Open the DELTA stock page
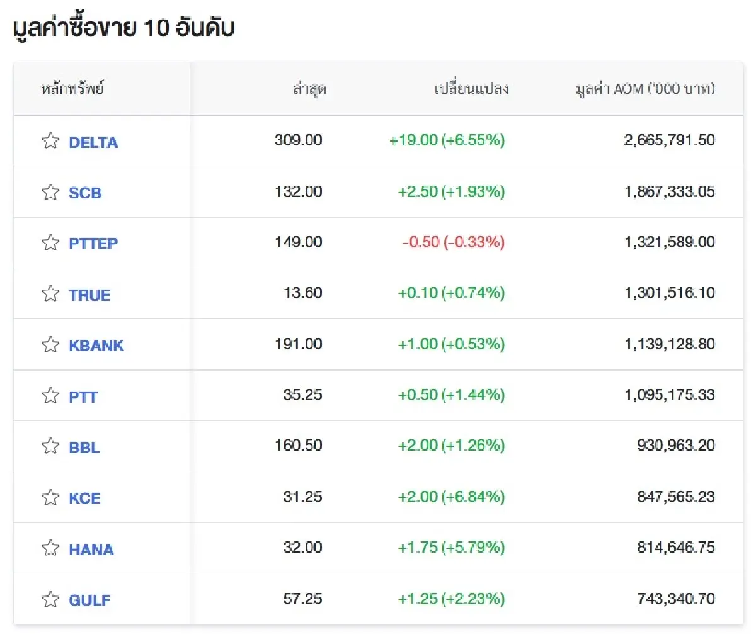 (x=93, y=142)
